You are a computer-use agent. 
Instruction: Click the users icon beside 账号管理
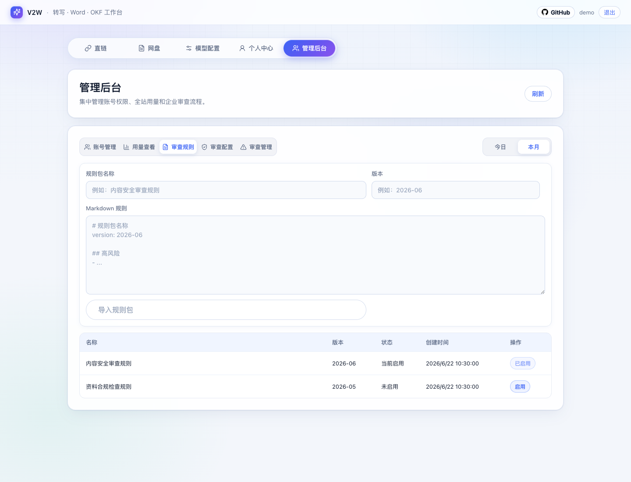click(88, 147)
